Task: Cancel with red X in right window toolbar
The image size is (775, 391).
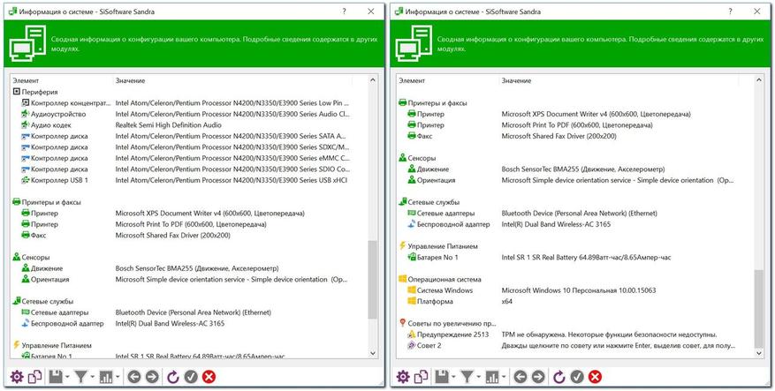Action: [595, 377]
